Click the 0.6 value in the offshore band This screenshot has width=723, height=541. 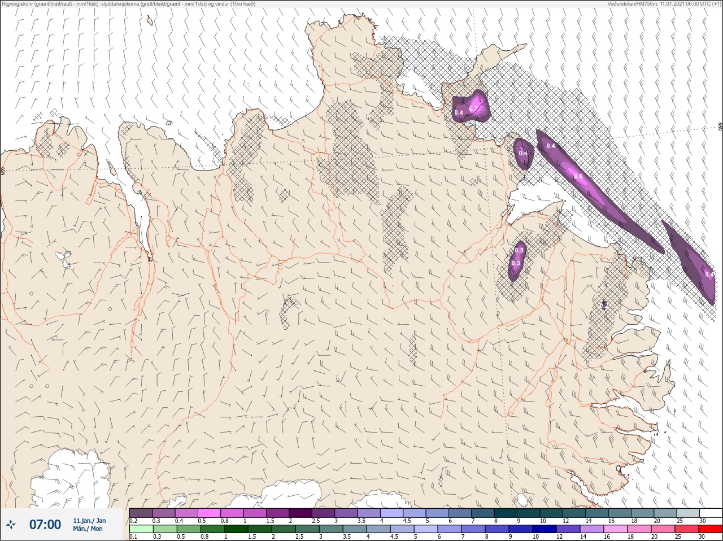(x=578, y=177)
